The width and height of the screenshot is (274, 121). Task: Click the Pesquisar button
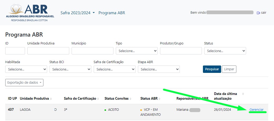coord(212,69)
